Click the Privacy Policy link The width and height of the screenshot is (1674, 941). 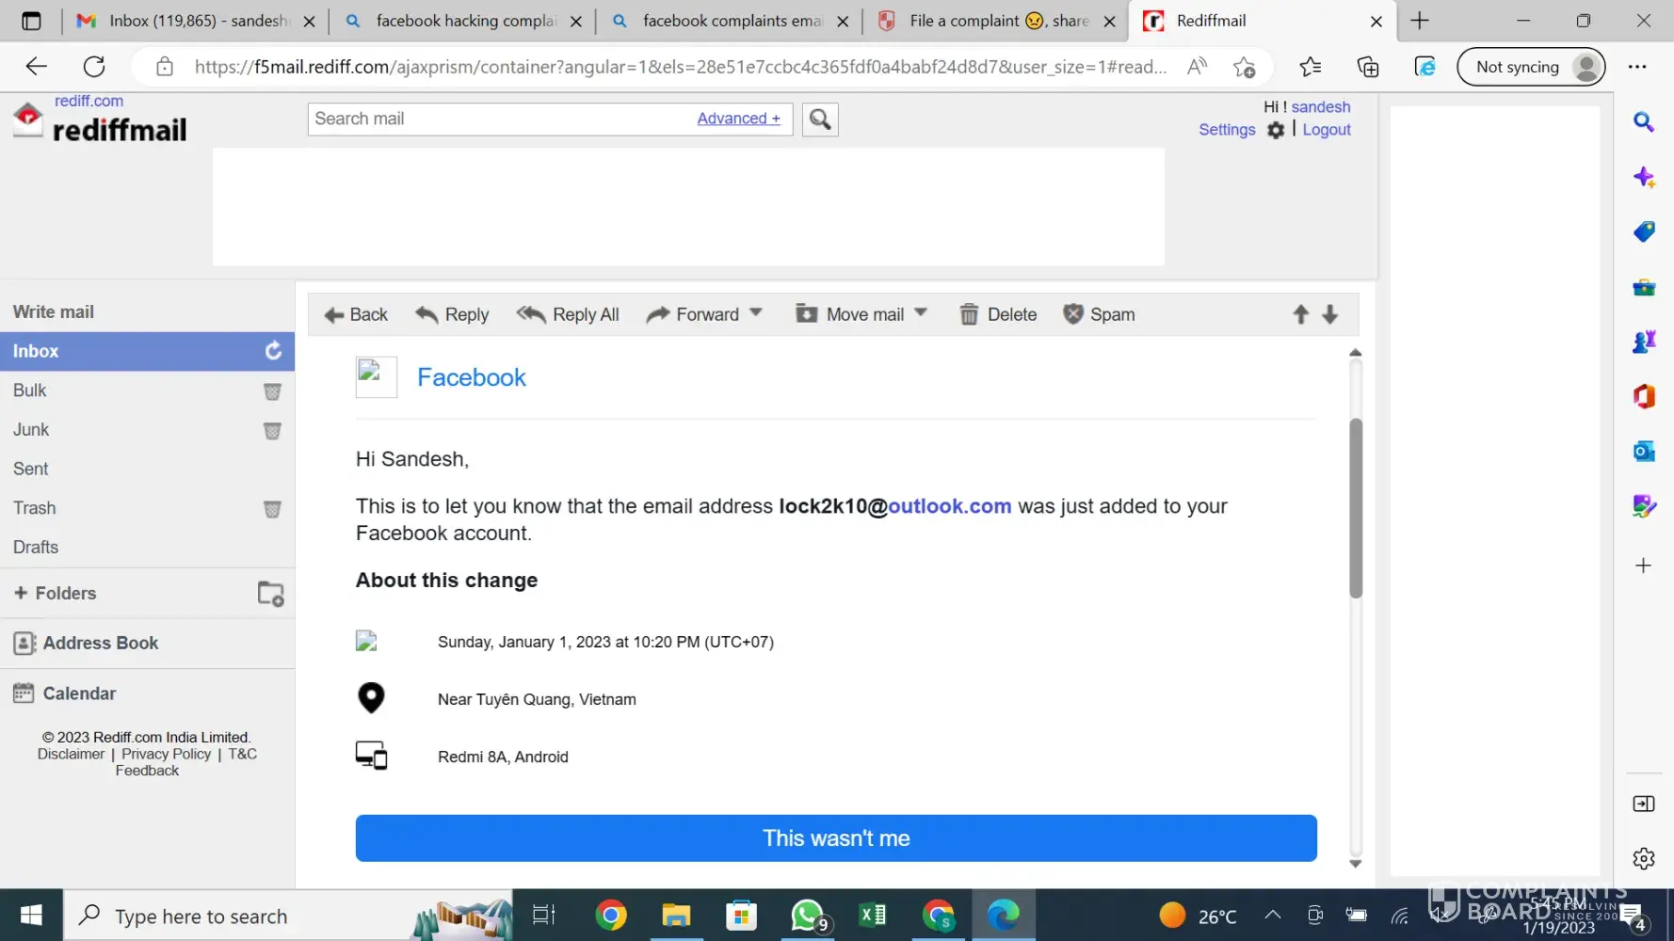tap(167, 754)
